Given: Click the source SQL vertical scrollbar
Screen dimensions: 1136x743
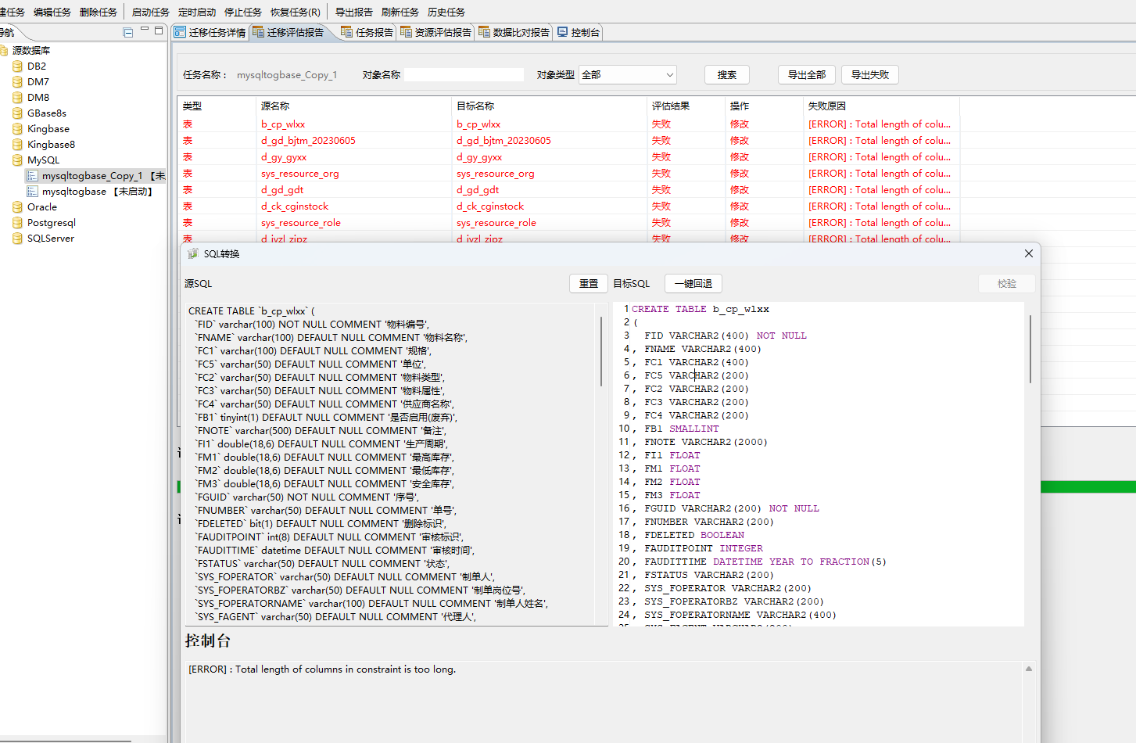Looking at the screenshot, I should pyautogui.click(x=601, y=352).
